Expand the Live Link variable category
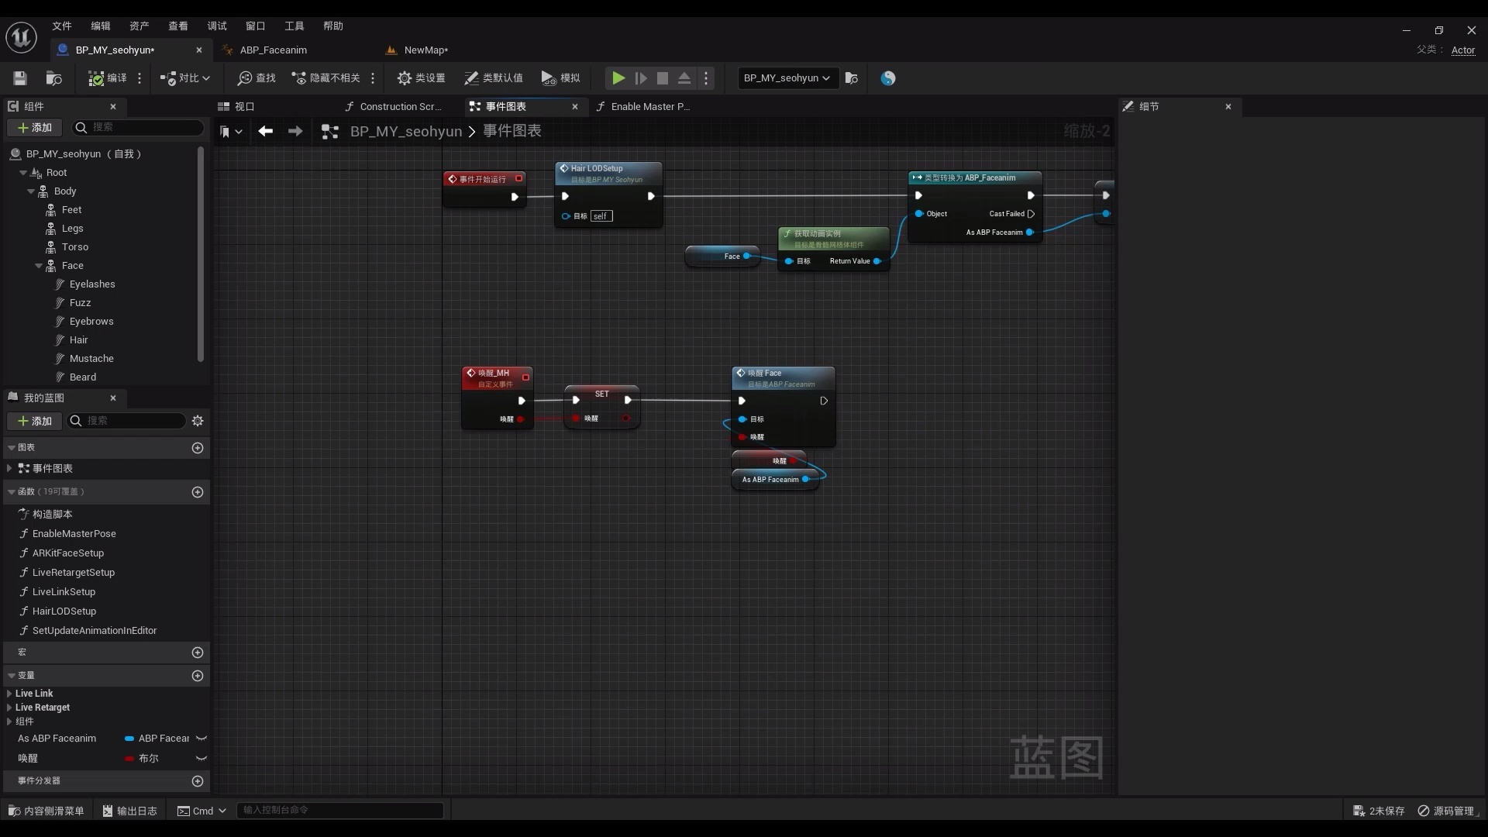Screen dimensions: 1488x837 [9, 694]
